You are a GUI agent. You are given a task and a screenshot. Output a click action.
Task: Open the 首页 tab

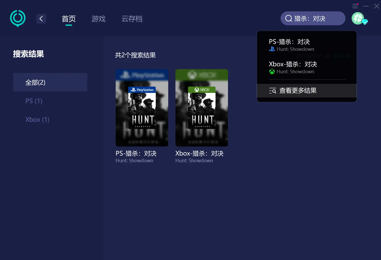[x=69, y=19]
